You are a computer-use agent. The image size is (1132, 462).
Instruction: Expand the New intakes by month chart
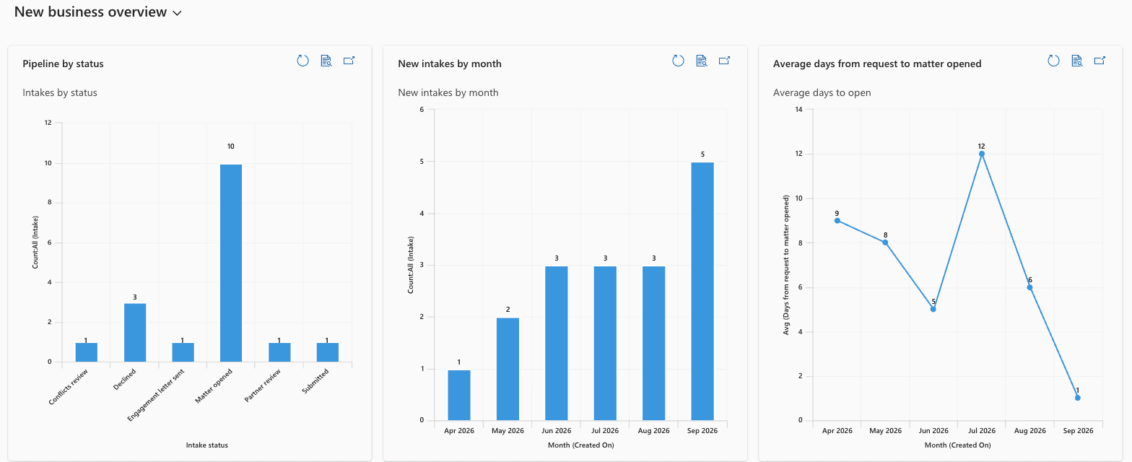(x=725, y=61)
